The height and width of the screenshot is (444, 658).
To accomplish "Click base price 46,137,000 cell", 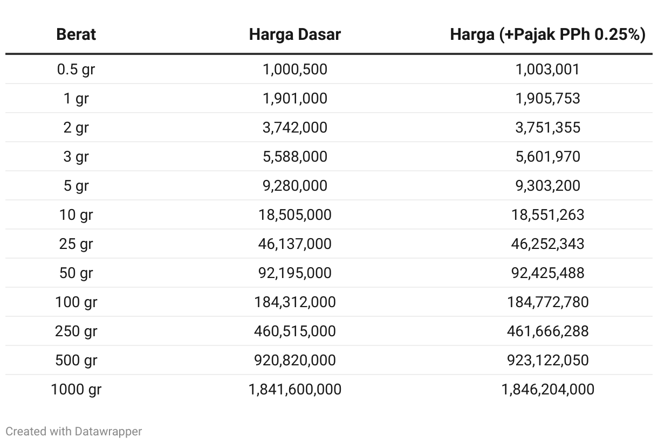I will (x=295, y=244).
